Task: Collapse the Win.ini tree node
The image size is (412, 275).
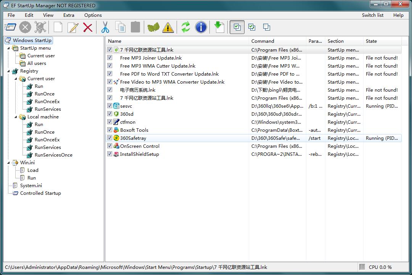Action: point(9,163)
